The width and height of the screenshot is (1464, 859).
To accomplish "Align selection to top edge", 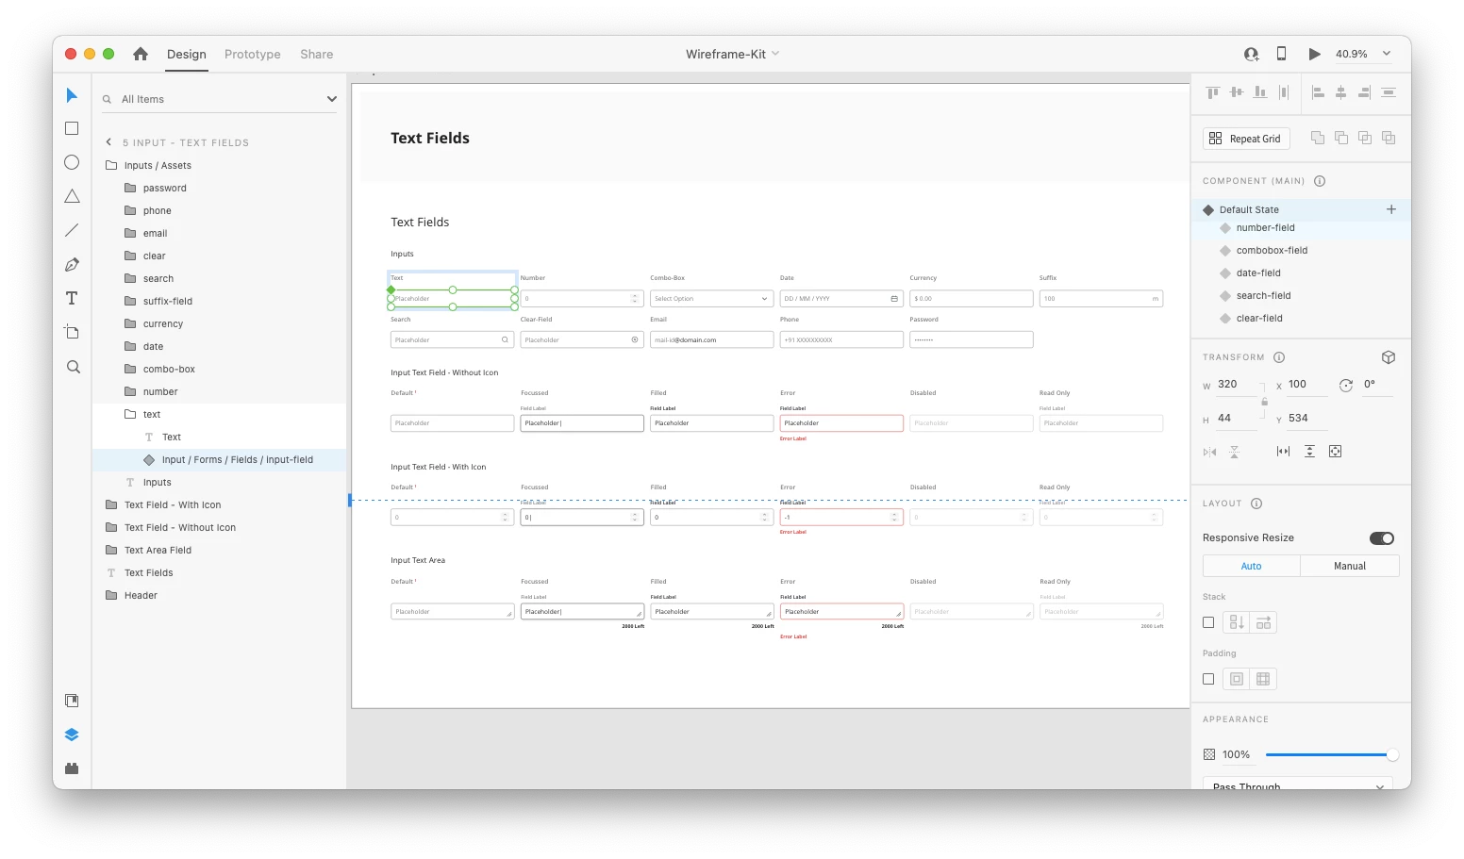I will (x=1213, y=92).
